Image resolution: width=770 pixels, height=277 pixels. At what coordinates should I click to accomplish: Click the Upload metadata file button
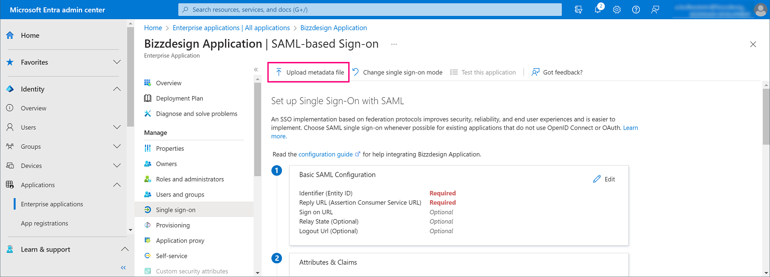click(309, 72)
